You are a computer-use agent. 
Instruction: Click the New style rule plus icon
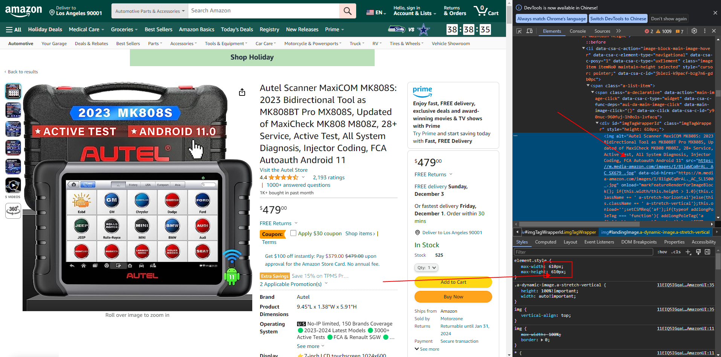coord(688,252)
